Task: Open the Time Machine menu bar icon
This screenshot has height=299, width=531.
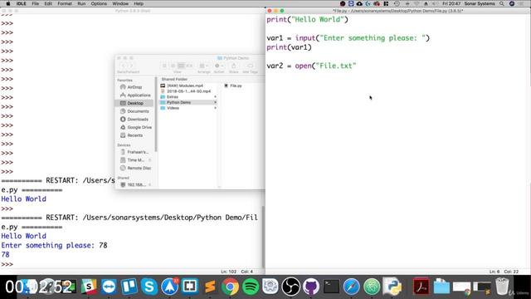Action: pyautogui.click(x=397, y=3)
